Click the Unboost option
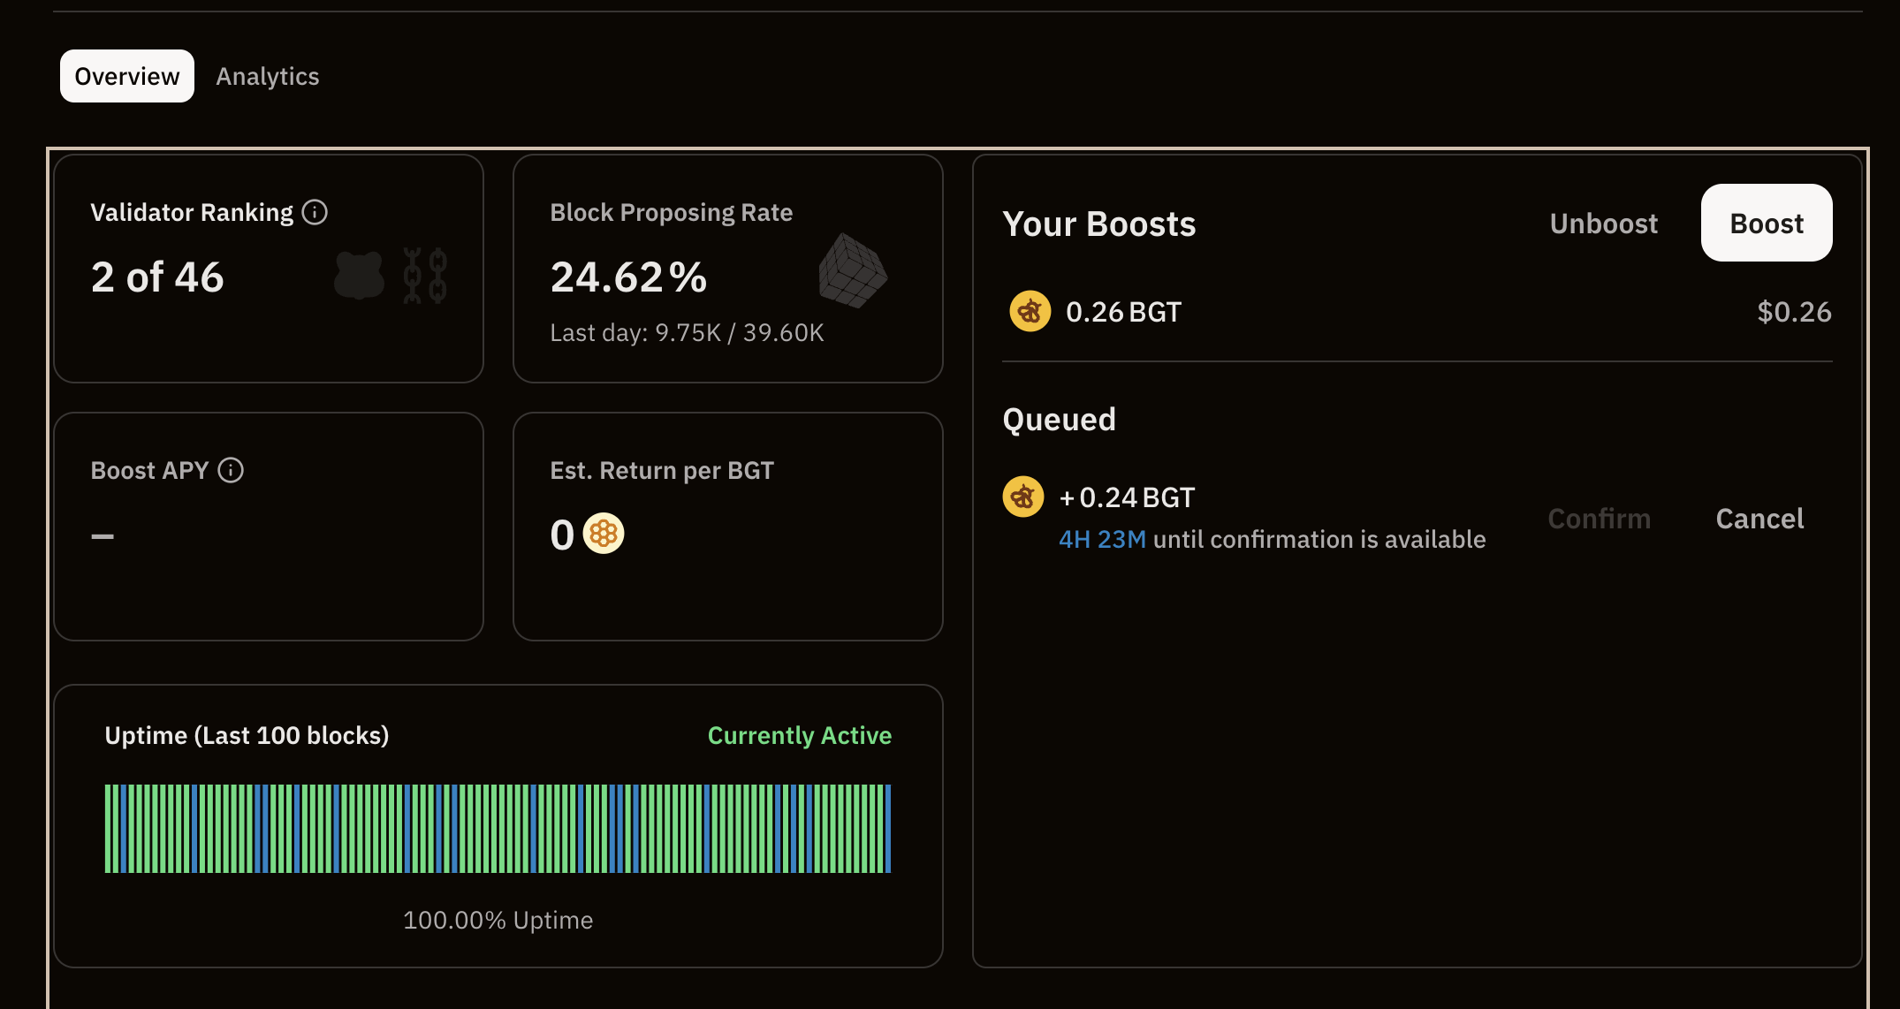Screen dimensions: 1900x1009 1603,224
